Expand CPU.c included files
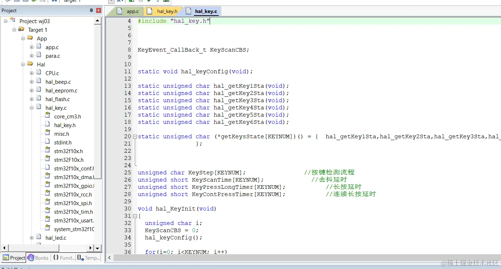 (31, 73)
